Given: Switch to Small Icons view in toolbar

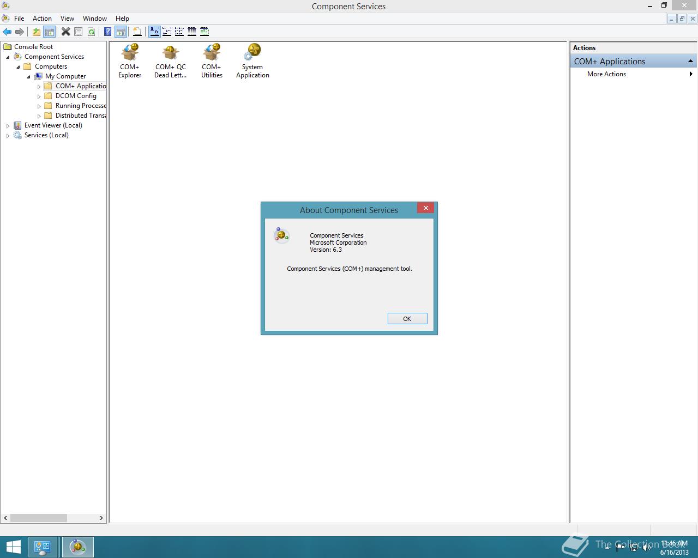Looking at the screenshot, I should (x=167, y=32).
